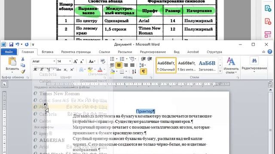Switch to the Рецензирование tab

coord(153,52)
